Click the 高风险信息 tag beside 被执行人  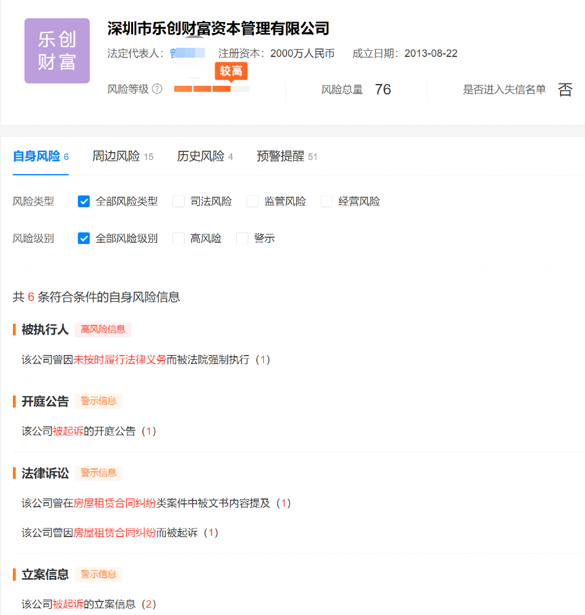pyautogui.click(x=103, y=329)
